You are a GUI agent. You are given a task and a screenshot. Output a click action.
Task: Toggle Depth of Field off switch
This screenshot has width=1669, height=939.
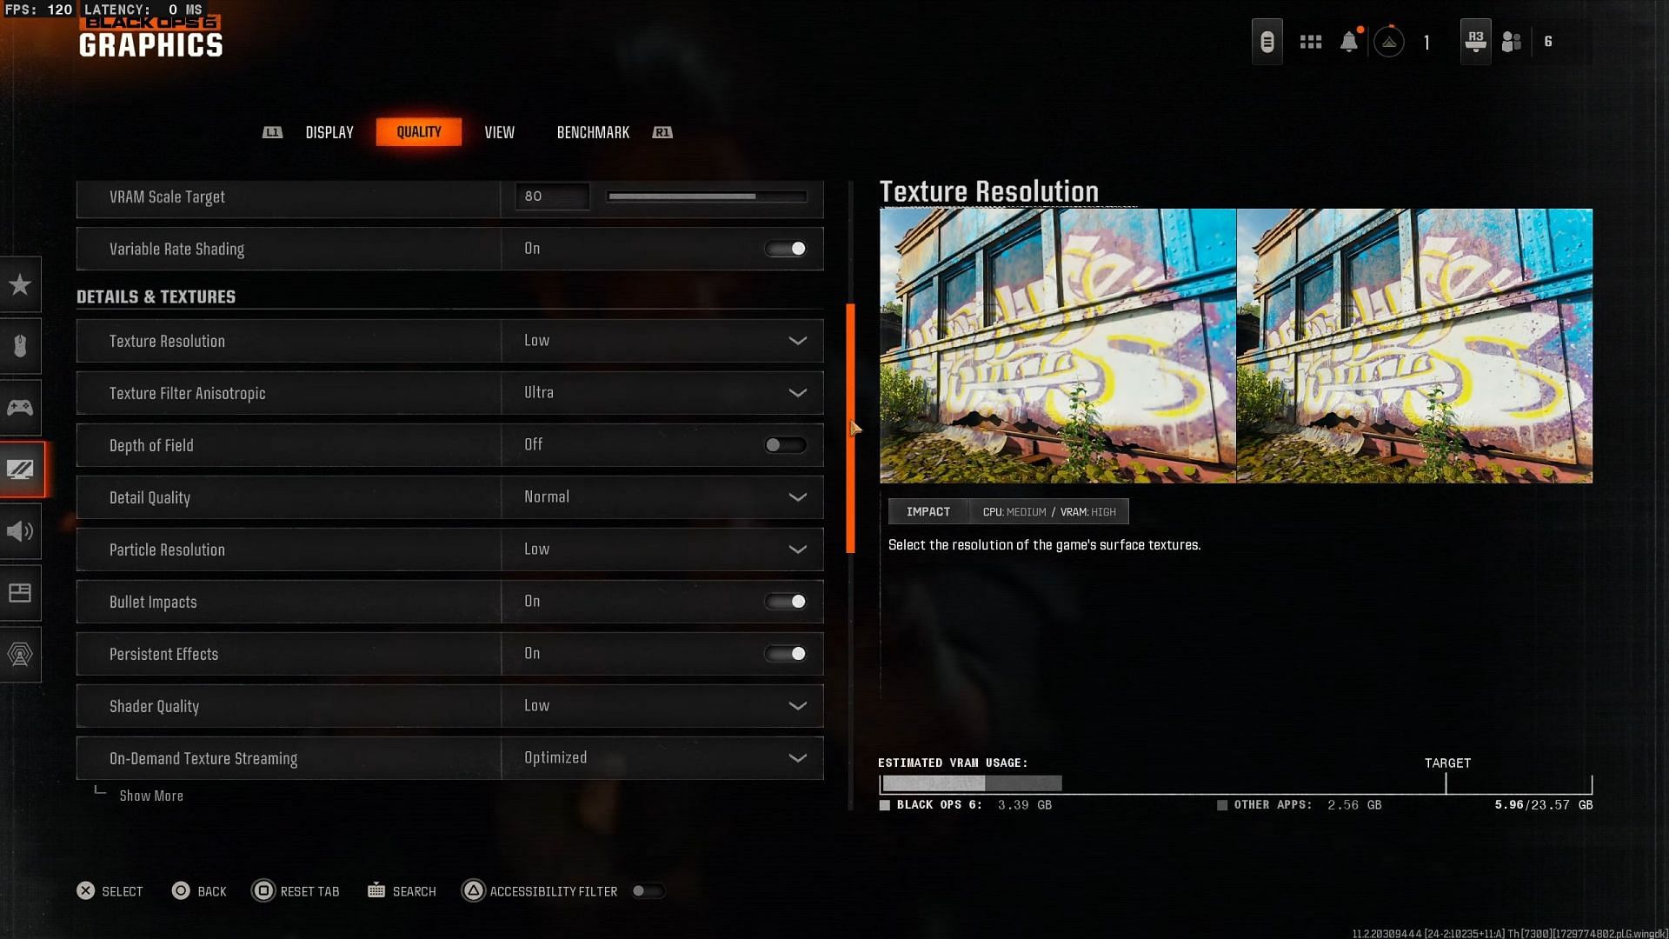[784, 445]
